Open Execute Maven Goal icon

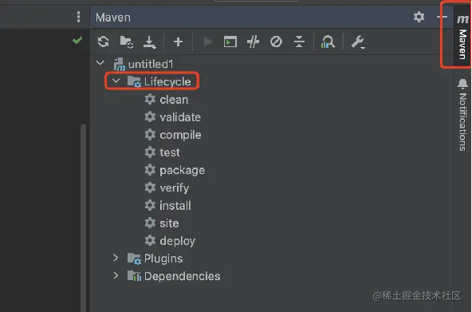click(230, 41)
